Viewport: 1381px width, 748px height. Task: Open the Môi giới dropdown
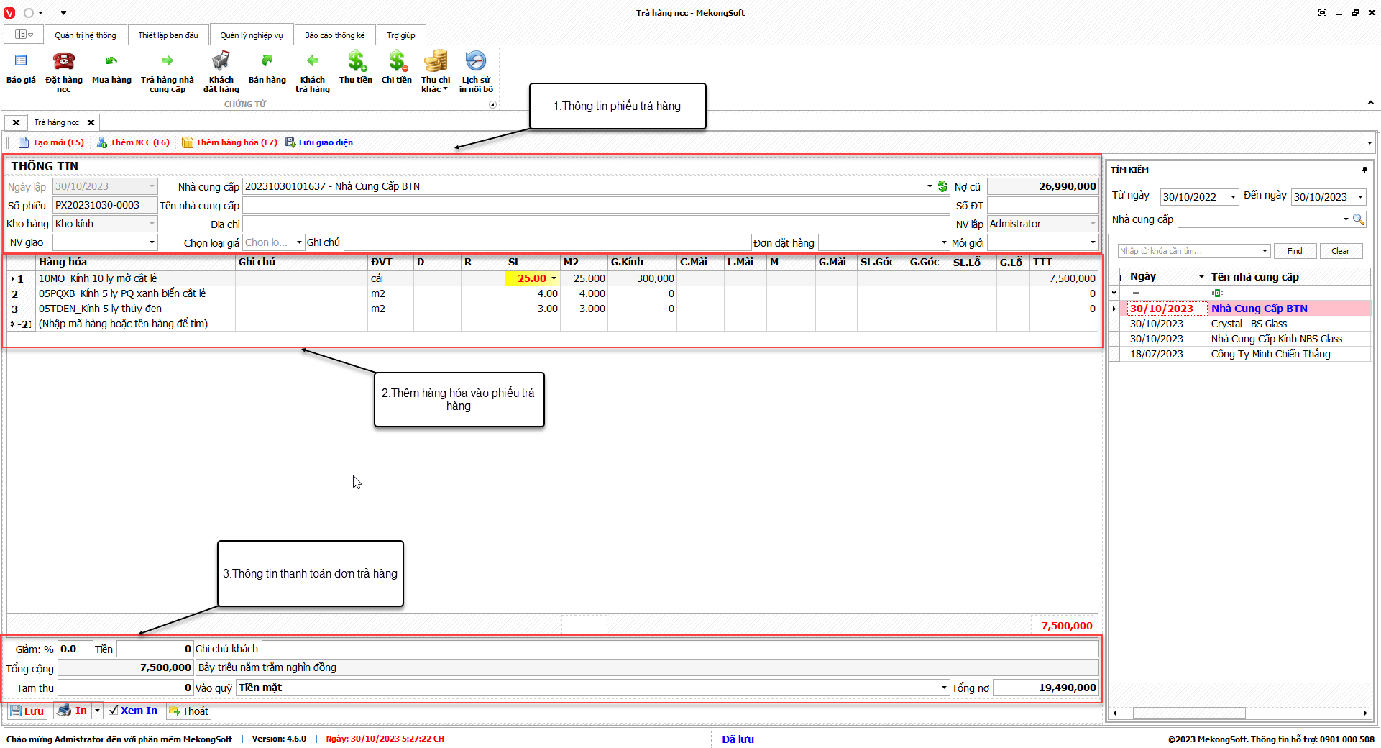coord(1093,242)
